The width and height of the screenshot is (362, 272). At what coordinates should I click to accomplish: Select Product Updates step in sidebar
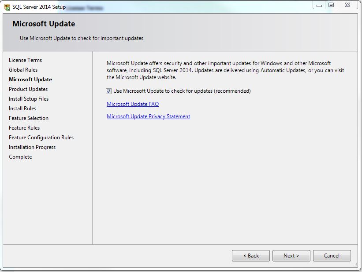pyautogui.click(x=28, y=89)
